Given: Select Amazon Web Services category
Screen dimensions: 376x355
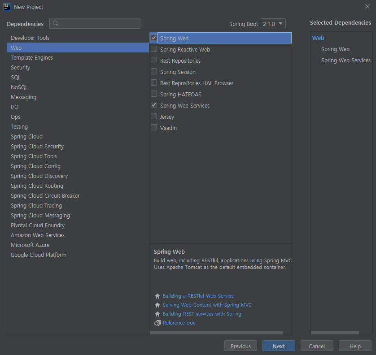Looking at the screenshot, I should 78,235.
